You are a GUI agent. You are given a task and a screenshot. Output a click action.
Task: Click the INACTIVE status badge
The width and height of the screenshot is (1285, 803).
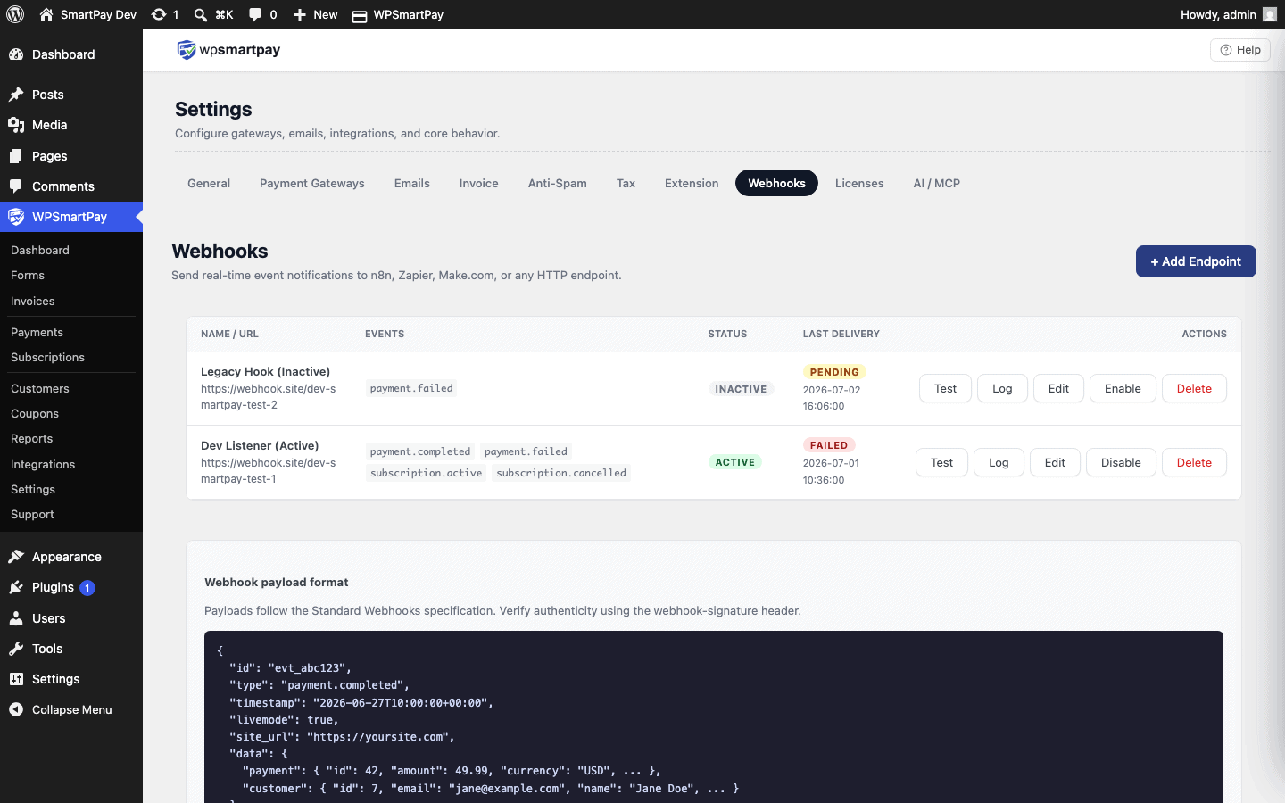(x=741, y=389)
